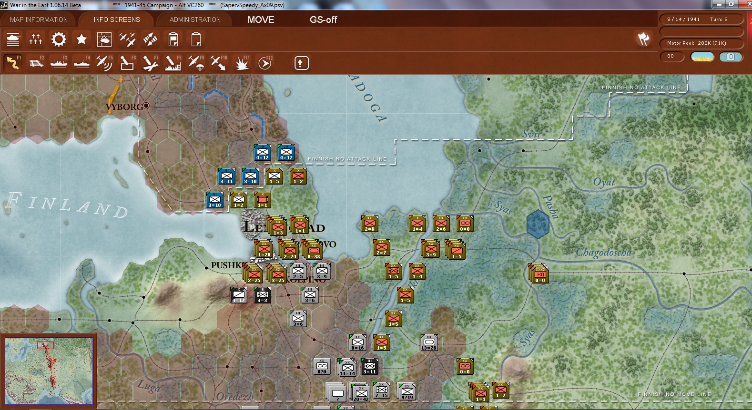The height and width of the screenshot is (410, 752).
Task: Click the Motor Pool 208K (91K) readout
Action: [x=701, y=43]
